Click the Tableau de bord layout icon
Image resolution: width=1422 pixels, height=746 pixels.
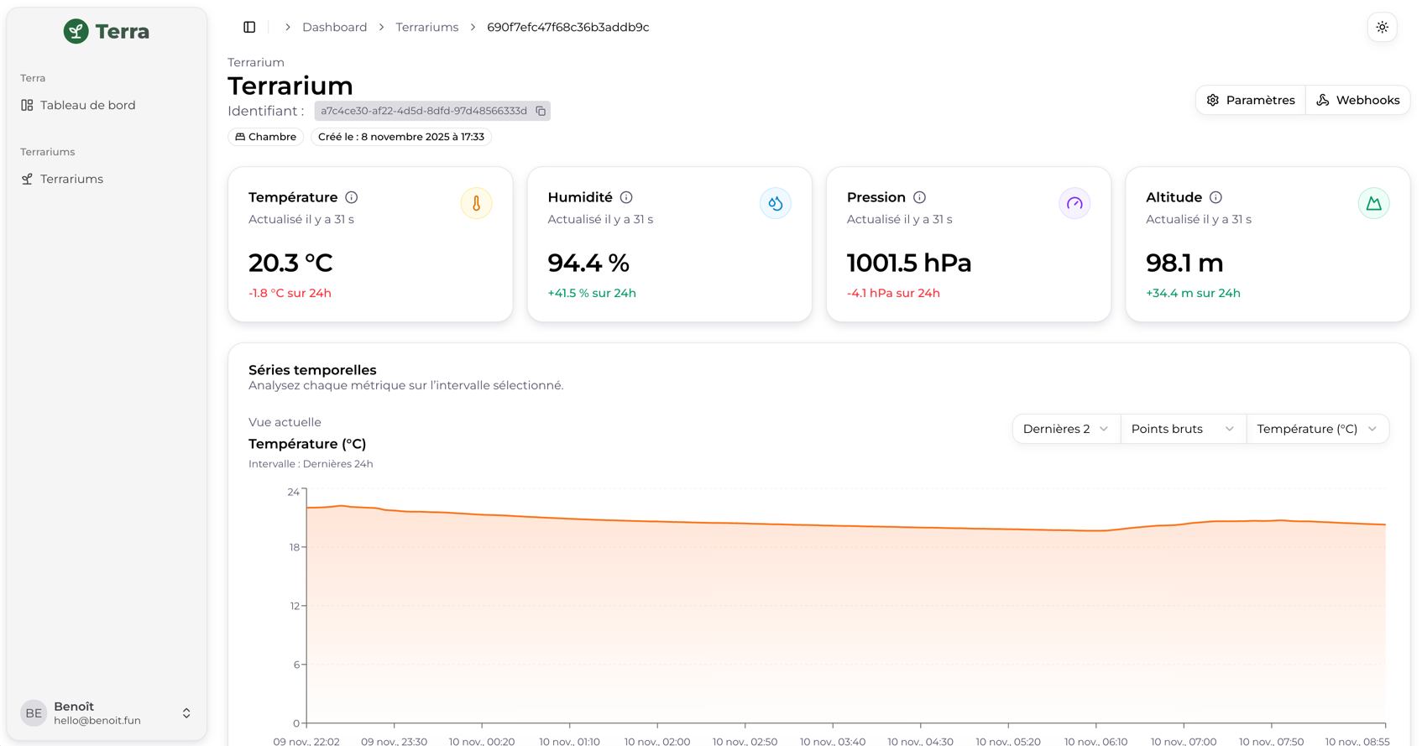point(27,105)
